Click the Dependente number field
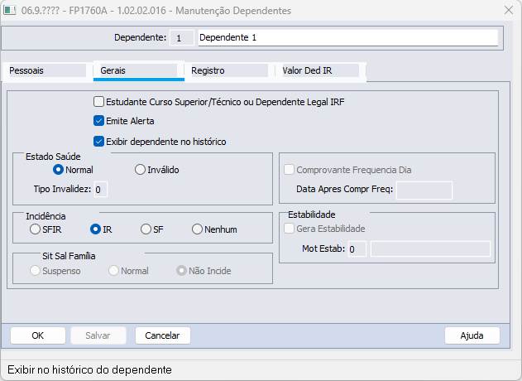 (x=182, y=37)
